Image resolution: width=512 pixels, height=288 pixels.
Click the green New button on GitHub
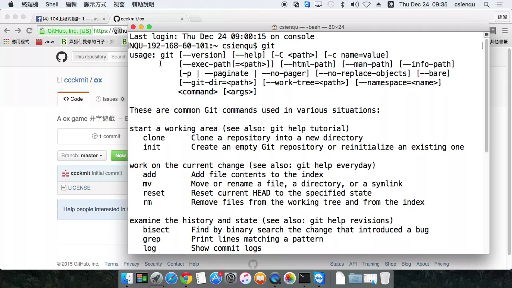(x=119, y=156)
